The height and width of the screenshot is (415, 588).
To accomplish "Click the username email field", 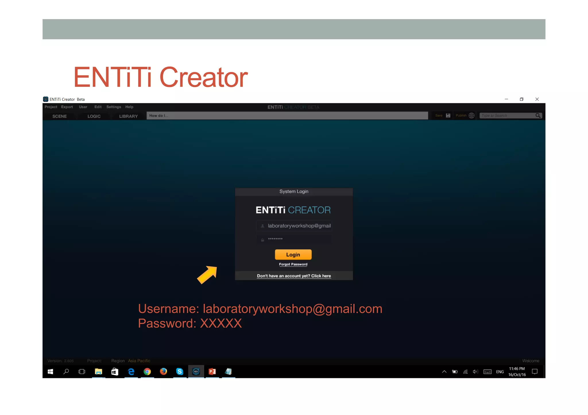I will click(294, 226).
